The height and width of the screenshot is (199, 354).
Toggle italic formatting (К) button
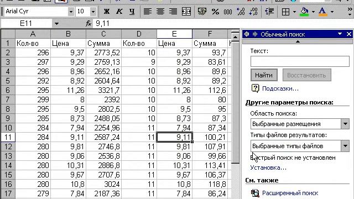tap(119, 11)
